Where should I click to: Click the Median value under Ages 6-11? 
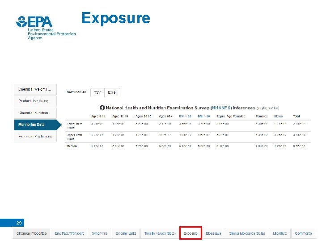(97, 146)
